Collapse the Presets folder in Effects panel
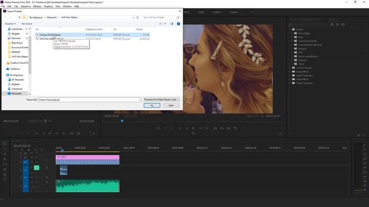This screenshot has width=369, height=207. click(x=290, y=29)
